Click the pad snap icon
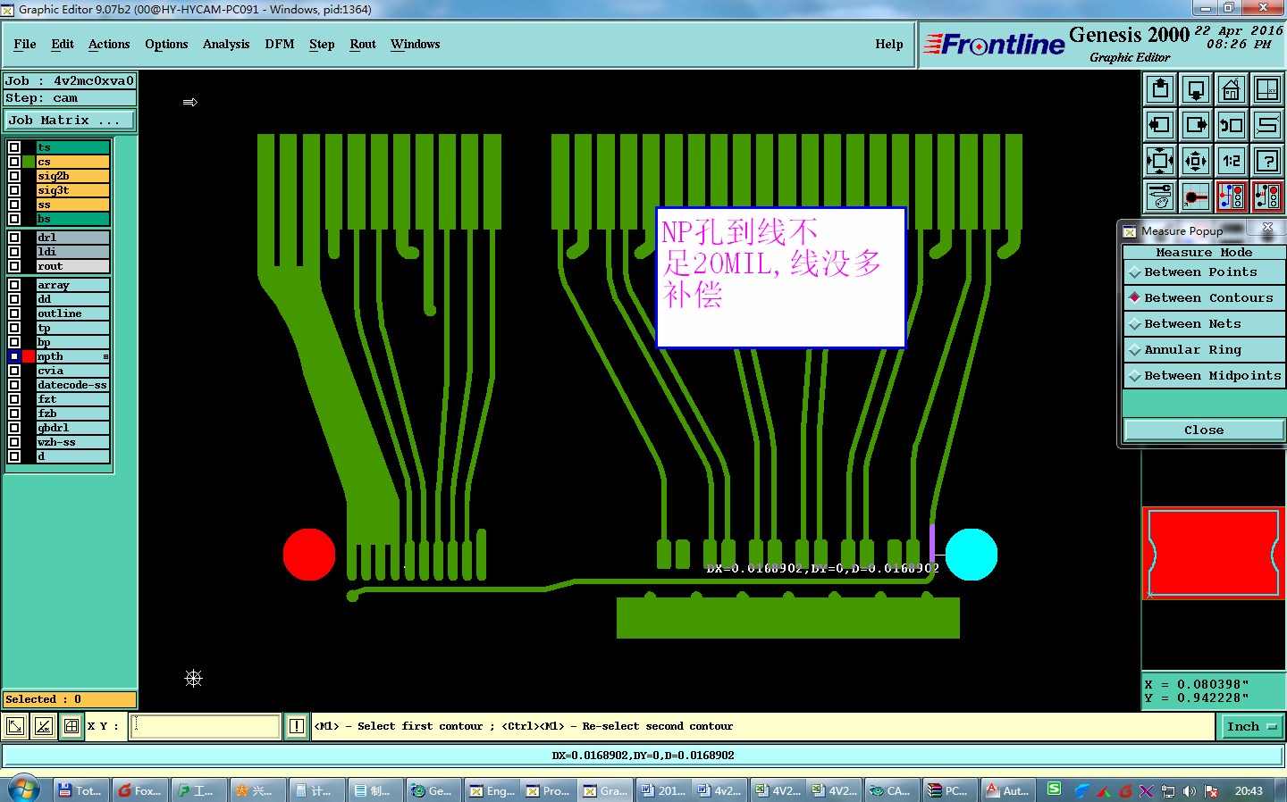Screen dimensions: 1287x802 coord(1196,196)
